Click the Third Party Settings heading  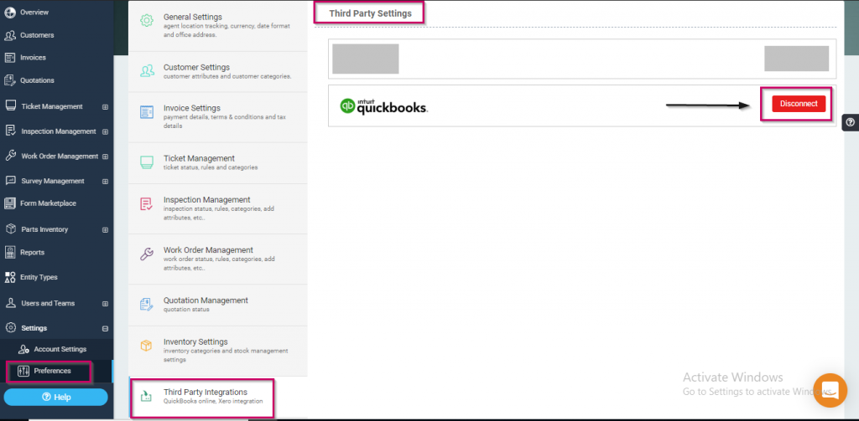click(370, 13)
